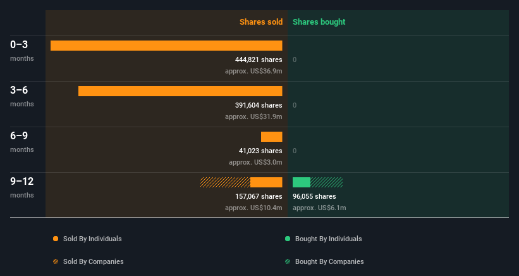
Task: Click the 0–3 months orange sold bar
Action: [x=166, y=46]
